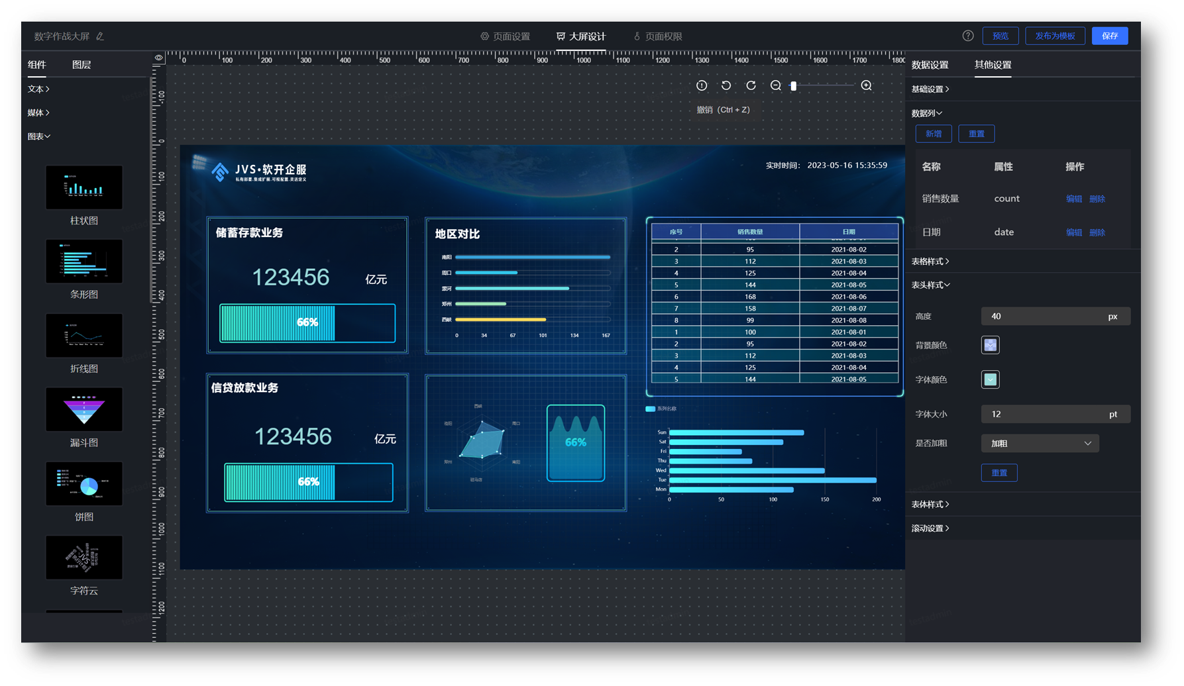Viewport: 1184px width, 686px height.
Task: Open the 大屏设计 tab
Action: click(581, 36)
